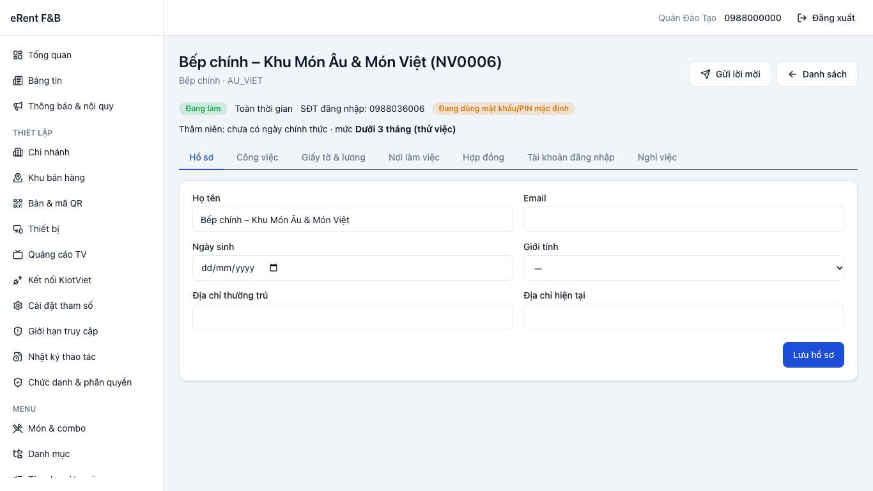873x491 pixels.
Task: Go to the Hợp đồng tab
Action: [484, 157]
